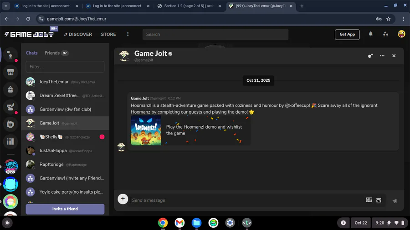
Task: Open DISCOVER in the top navigation
Action: (78, 35)
